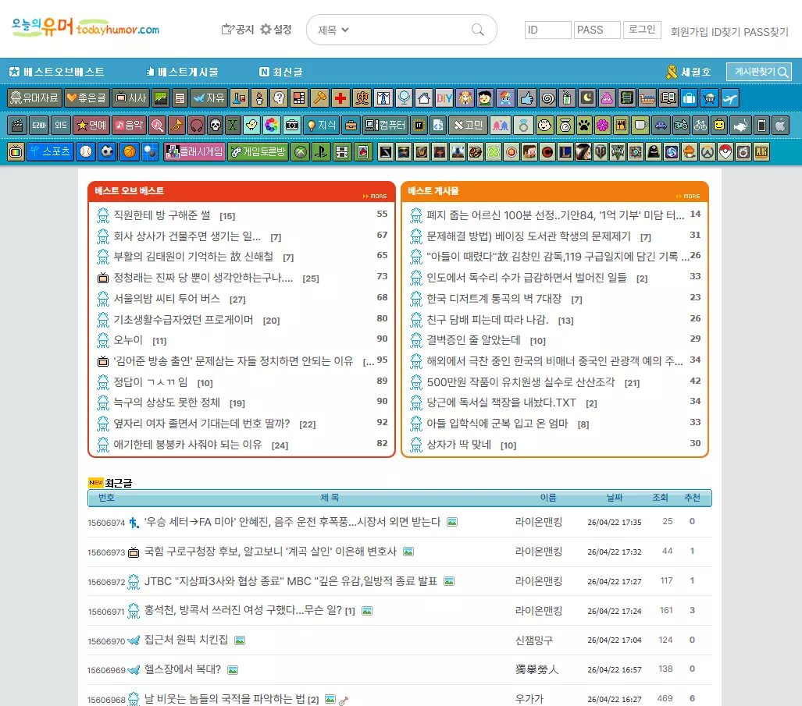Open the Poké Ball game board icon
This screenshot has width=802, height=706.
click(725, 152)
